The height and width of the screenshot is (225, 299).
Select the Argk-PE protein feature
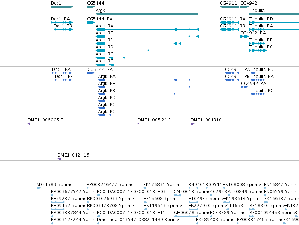coord(144,87)
